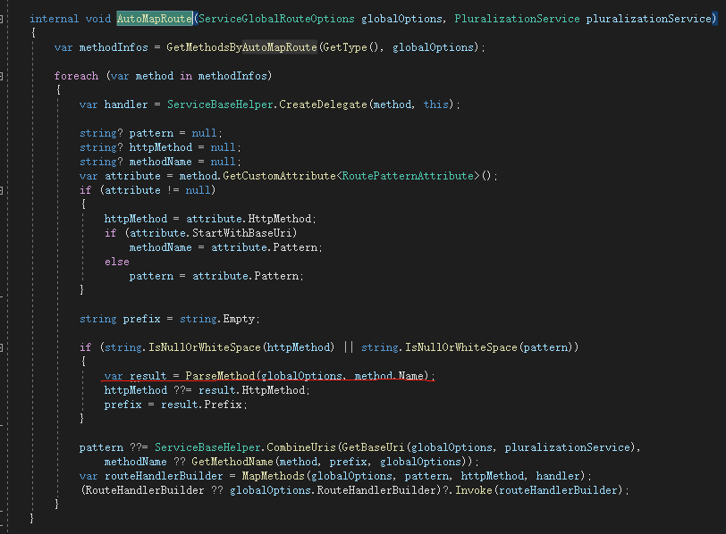
Task: Click the 'methodName = attribute.Pattern' line
Action: [225, 248]
